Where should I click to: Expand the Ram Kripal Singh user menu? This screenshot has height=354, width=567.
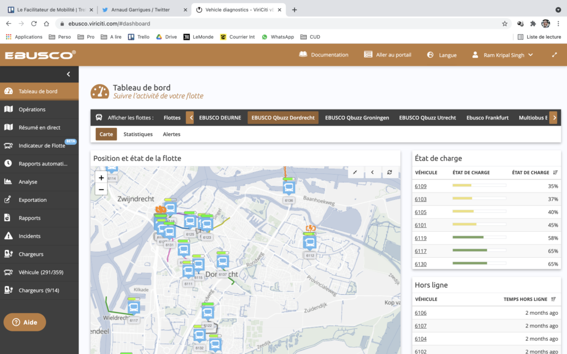(503, 55)
